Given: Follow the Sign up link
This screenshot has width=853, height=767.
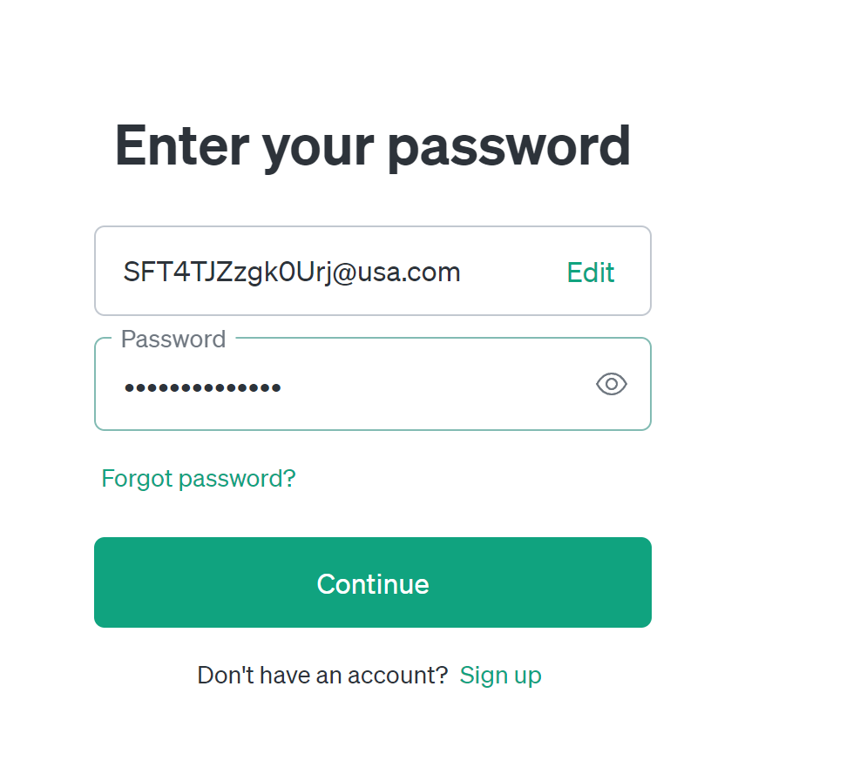Looking at the screenshot, I should click(500, 675).
